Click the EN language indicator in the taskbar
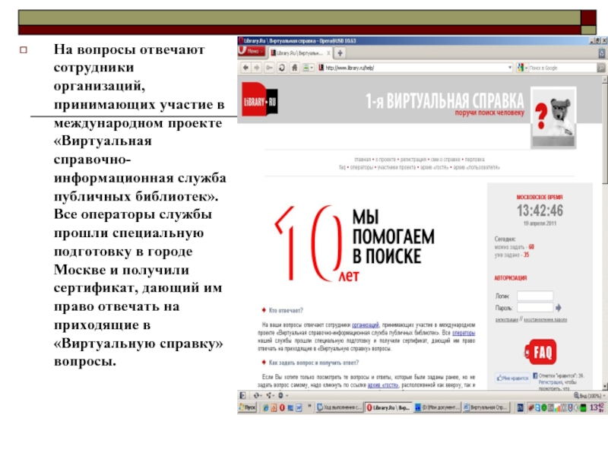 (520, 407)
